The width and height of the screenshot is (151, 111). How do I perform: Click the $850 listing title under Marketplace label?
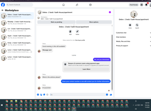point(52,19)
